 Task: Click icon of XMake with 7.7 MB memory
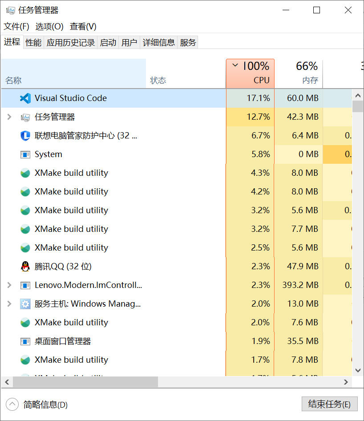[x=25, y=229]
